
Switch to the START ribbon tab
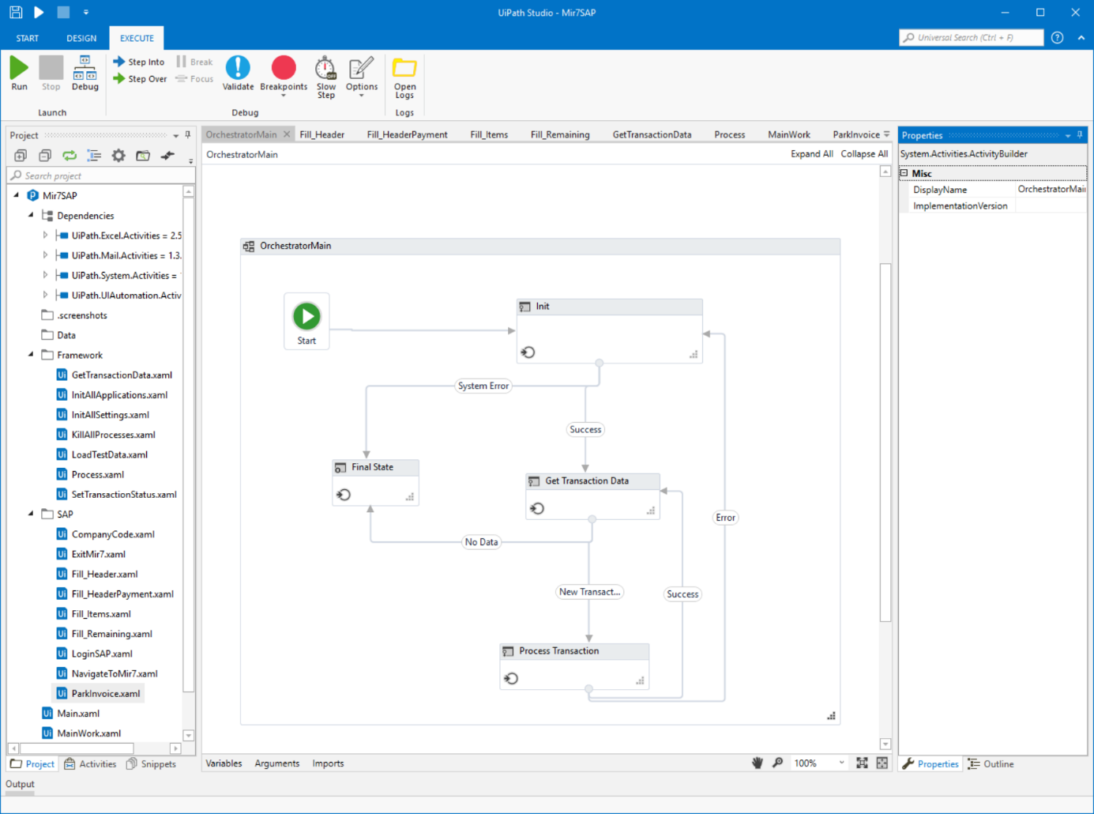[x=28, y=38]
